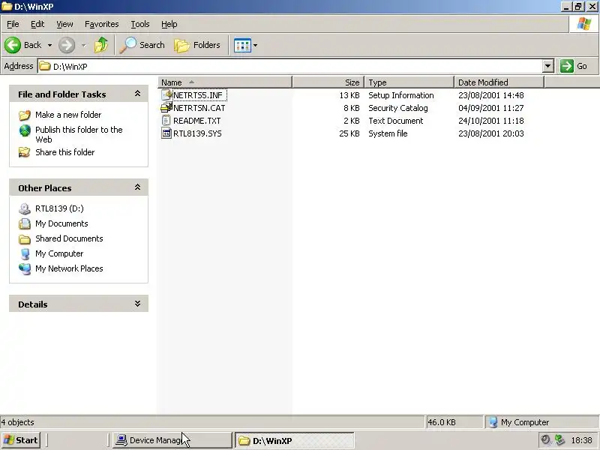Click the Go button
This screenshot has width=600, height=450.
574,66
